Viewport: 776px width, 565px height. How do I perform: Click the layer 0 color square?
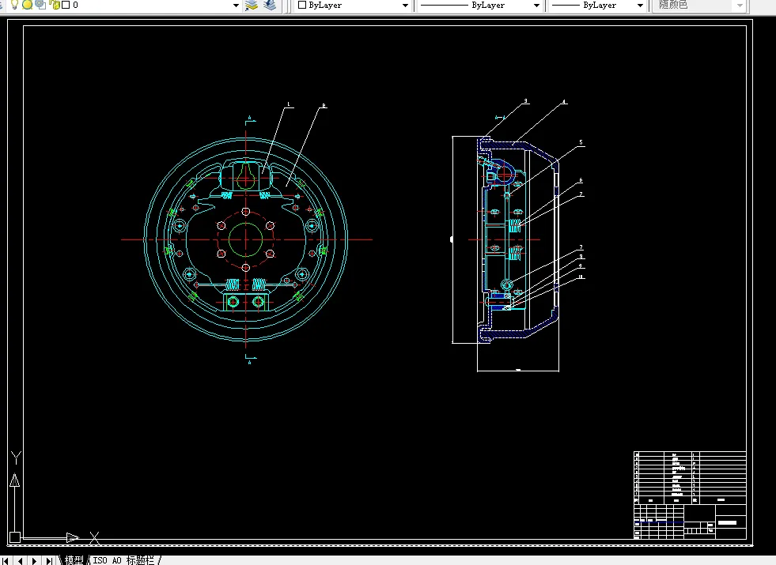(66, 5)
